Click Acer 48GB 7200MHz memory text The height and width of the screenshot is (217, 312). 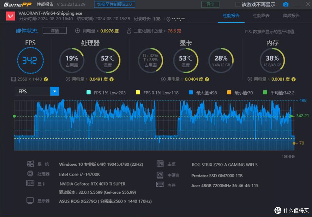[225, 186]
